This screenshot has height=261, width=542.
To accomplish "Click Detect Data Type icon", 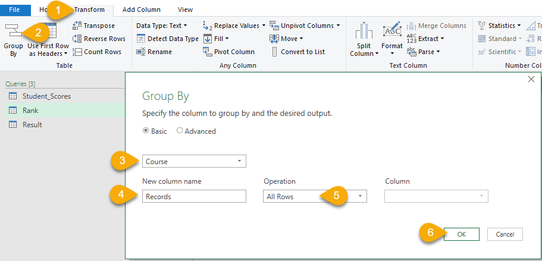I will (141, 39).
